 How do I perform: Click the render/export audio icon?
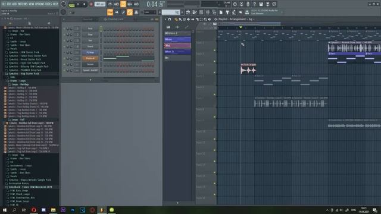(267, 4)
